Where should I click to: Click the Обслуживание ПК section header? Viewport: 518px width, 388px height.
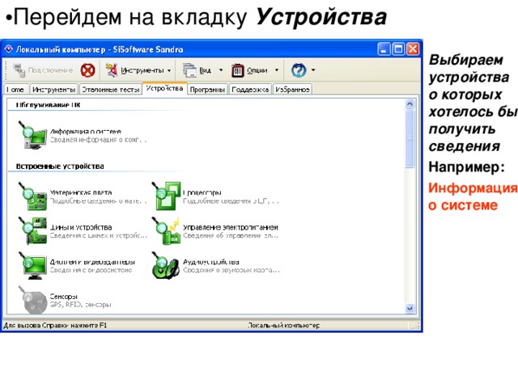(x=49, y=105)
